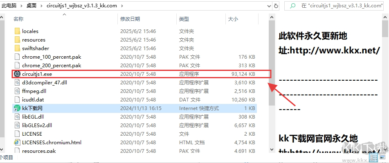The image size is (389, 163).
Task: Click the libGLESv2.dll file icon
Action: 17,125
